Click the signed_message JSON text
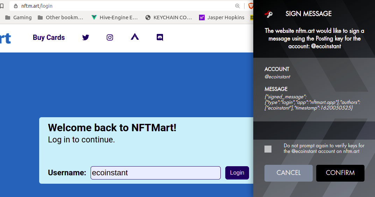The height and width of the screenshot is (197, 375). point(312,102)
